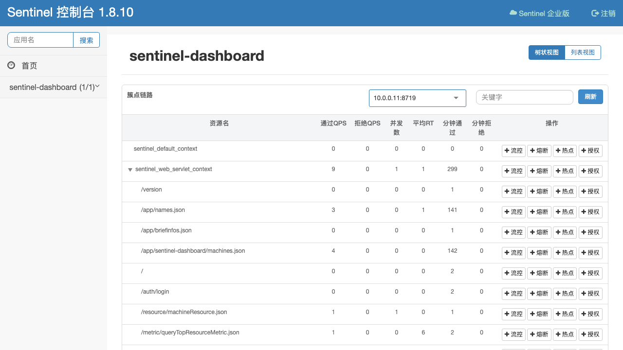Add 流控 rule for /auth/login
This screenshot has width=623, height=350.
513,294
